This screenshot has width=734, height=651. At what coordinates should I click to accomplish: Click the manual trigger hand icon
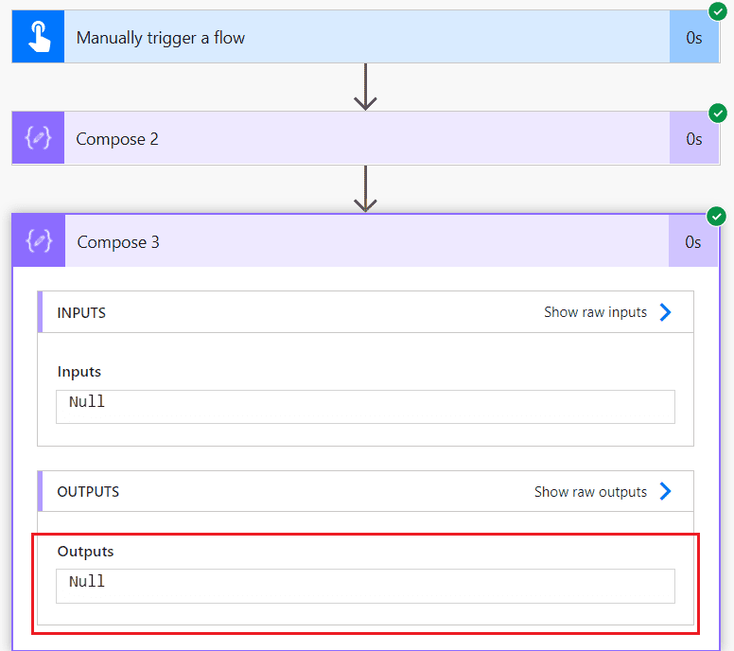tap(39, 37)
